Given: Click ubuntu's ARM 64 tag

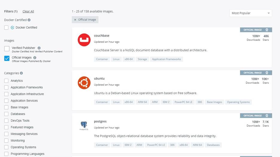Looking at the screenshot, I should pyautogui.click(x=142, y=102).
